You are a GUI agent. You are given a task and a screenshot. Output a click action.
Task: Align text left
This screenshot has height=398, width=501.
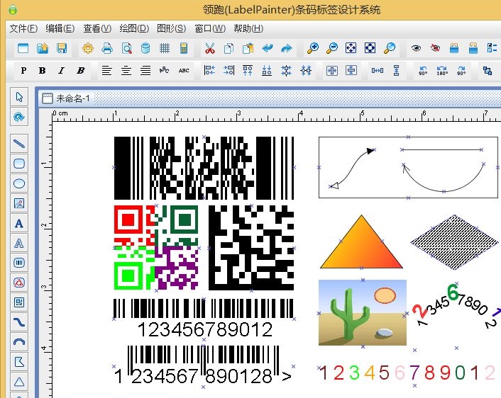[x=106, y=71]
